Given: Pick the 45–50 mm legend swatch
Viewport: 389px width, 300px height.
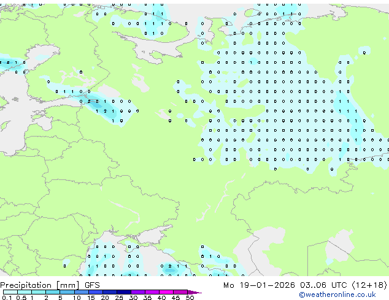Looking at the screenshot, I should 180,292.
